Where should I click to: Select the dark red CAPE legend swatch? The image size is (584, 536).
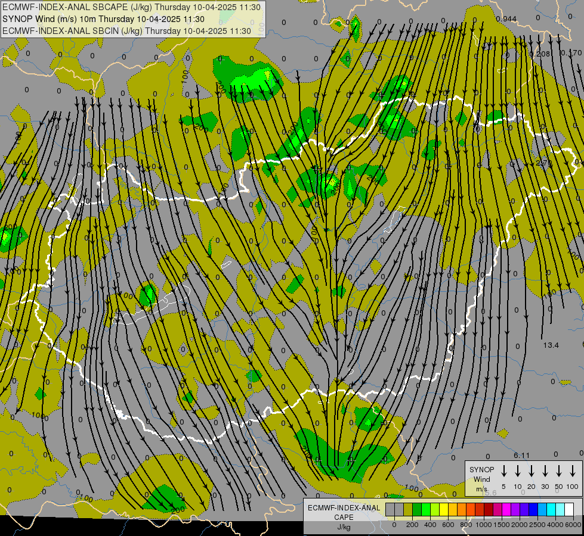click(489, 509)
